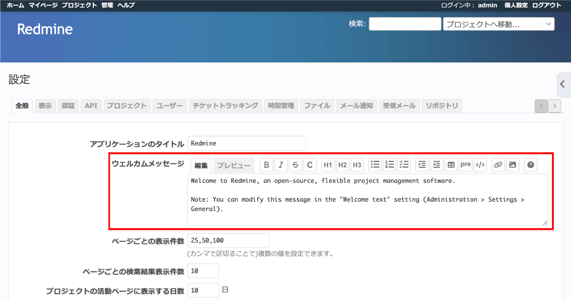Insert a table using the toolbar icon

pos(451,164)
